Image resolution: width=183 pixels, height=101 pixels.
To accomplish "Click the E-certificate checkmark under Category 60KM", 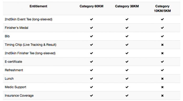I will point(91,62).
